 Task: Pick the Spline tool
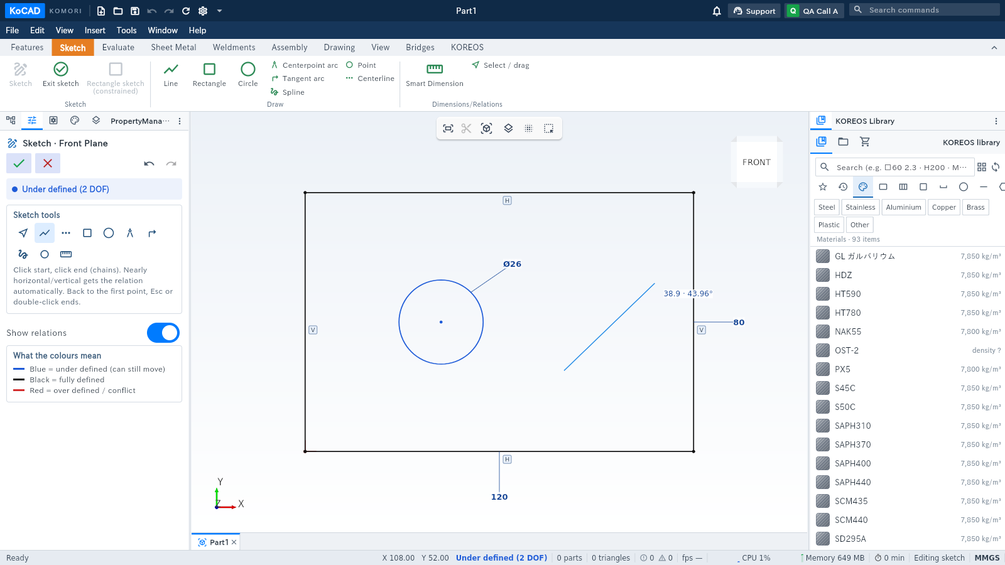(x=288, y=92)
